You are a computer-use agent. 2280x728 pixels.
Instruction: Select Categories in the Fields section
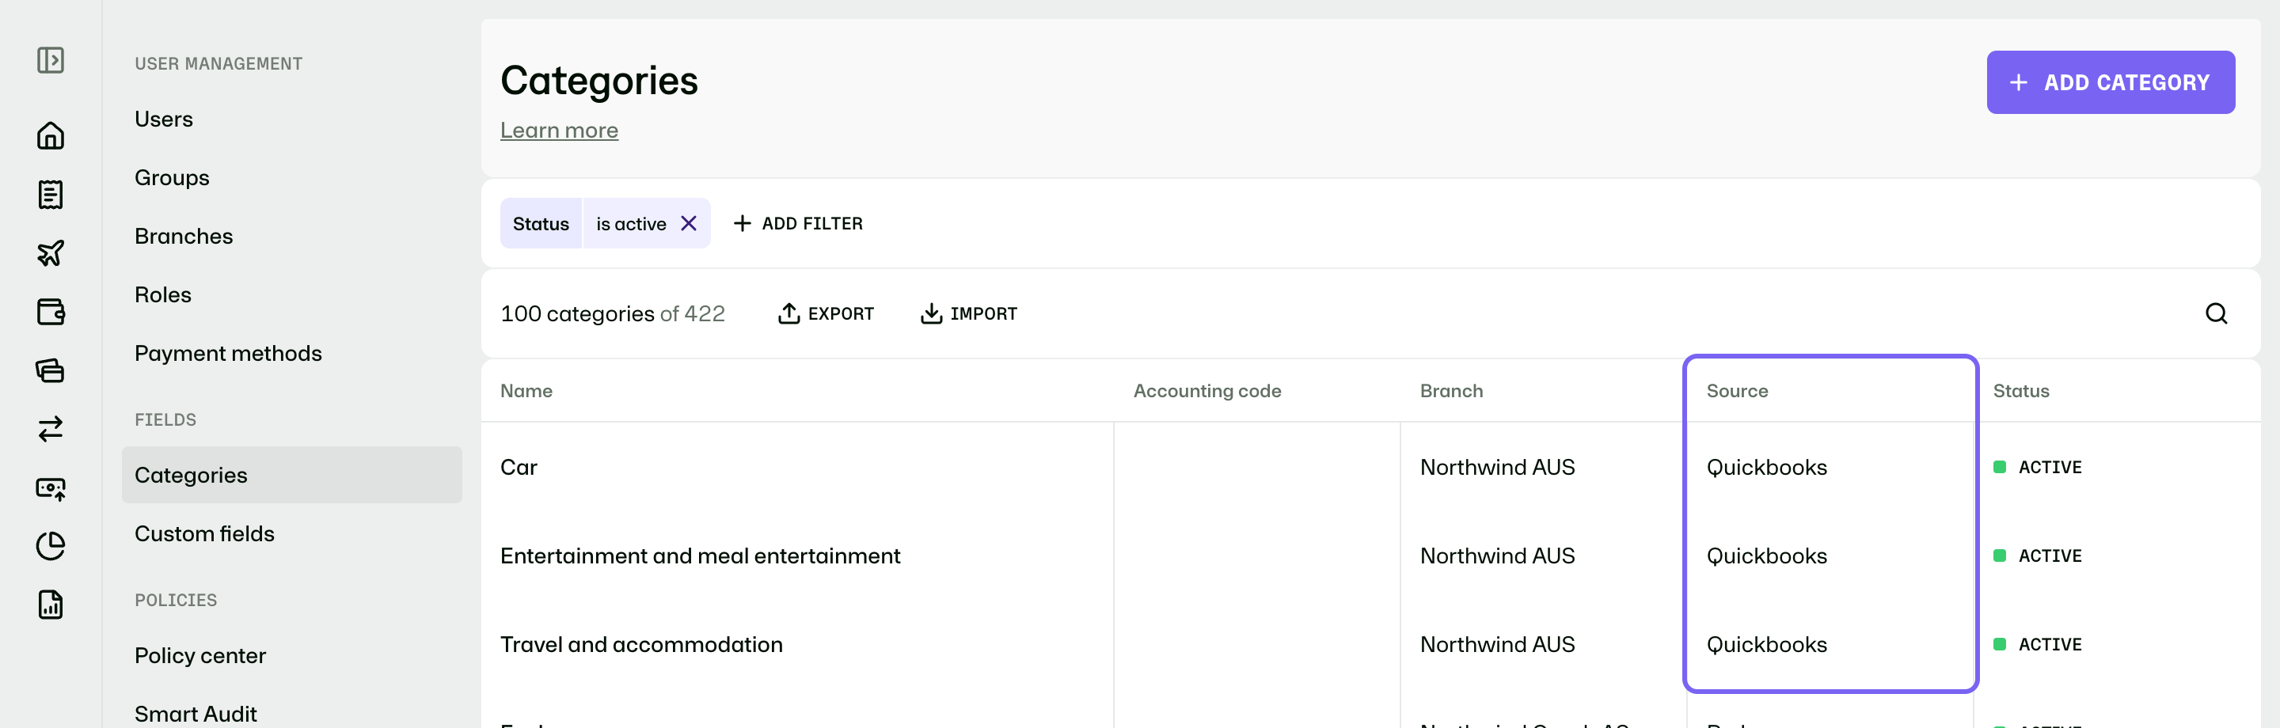[291, 475]
